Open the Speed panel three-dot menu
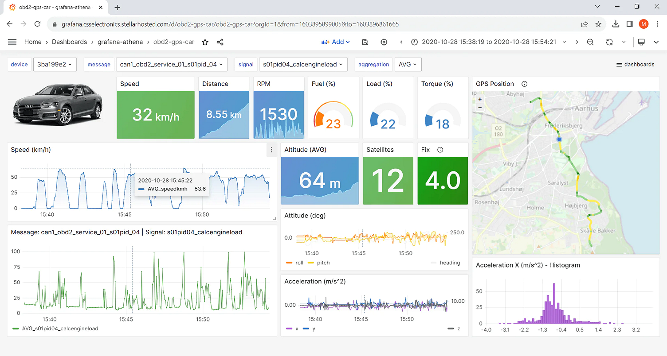 (x=272, y=150)
